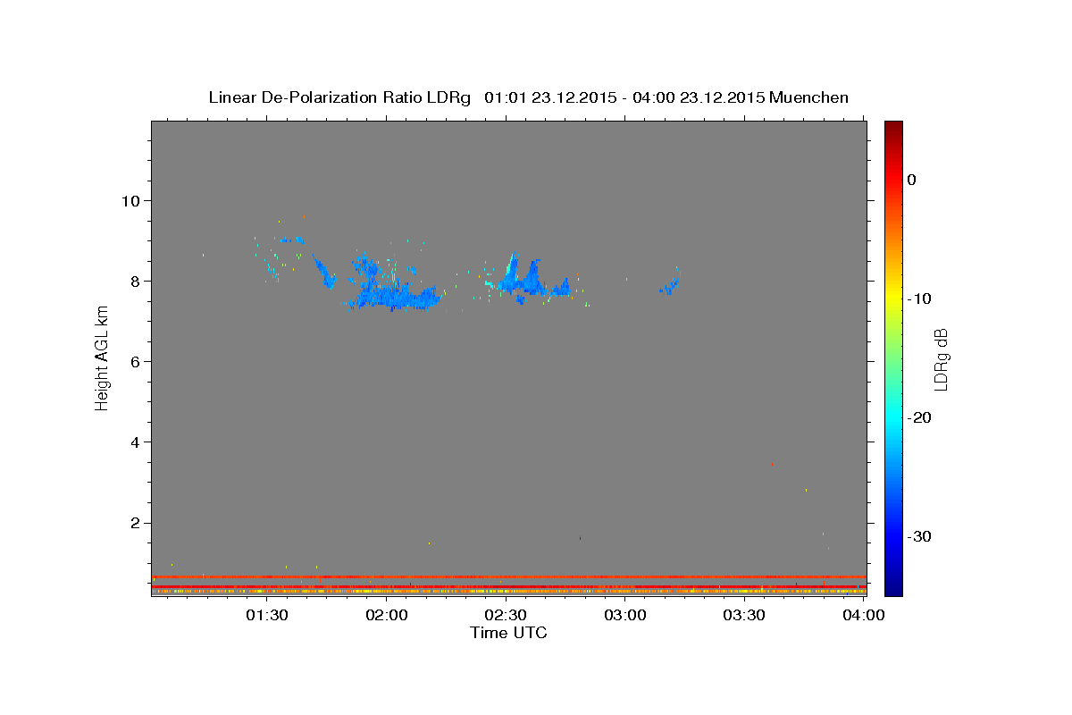Click the isolated red pixel near 03:37

pos(772,464)
